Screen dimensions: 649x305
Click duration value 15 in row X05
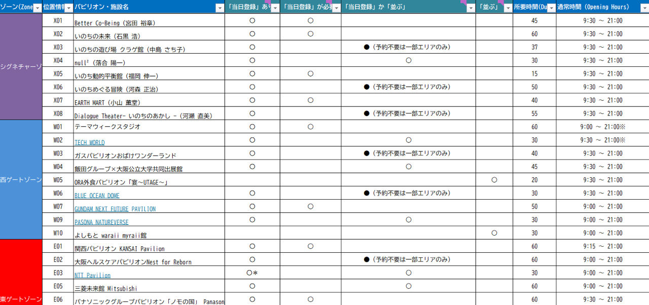click(534, 73)
